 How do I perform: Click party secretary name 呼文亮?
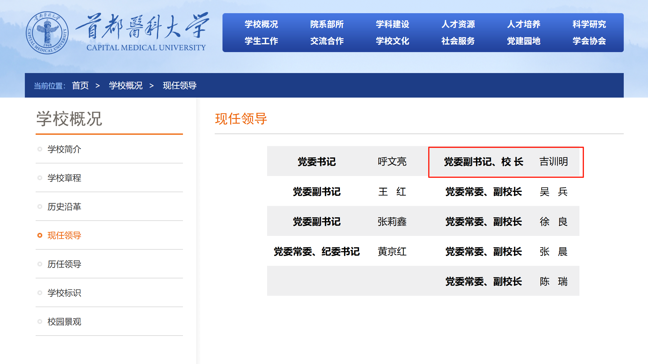tap(392, 162)
